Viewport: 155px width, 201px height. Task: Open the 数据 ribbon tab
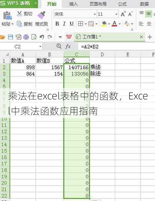pyautogui.click(x=144, y=4)
